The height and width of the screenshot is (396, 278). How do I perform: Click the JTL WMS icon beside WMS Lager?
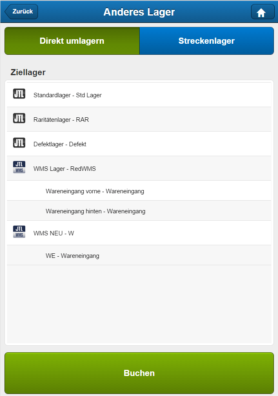coord(19,167)
